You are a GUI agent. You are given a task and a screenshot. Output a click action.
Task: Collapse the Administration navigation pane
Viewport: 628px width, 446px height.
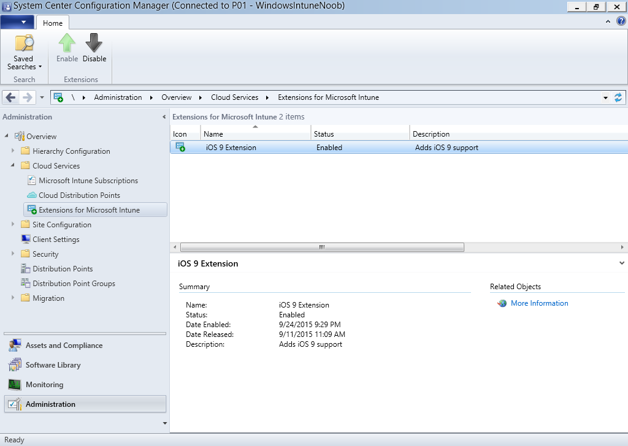tap(164, 117)
